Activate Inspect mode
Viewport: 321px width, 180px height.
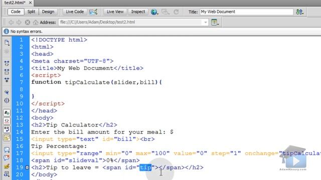(x=138, y=11)
